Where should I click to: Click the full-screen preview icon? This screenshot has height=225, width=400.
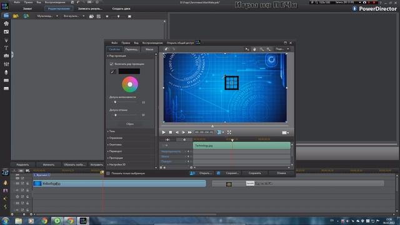pos(229,132)
